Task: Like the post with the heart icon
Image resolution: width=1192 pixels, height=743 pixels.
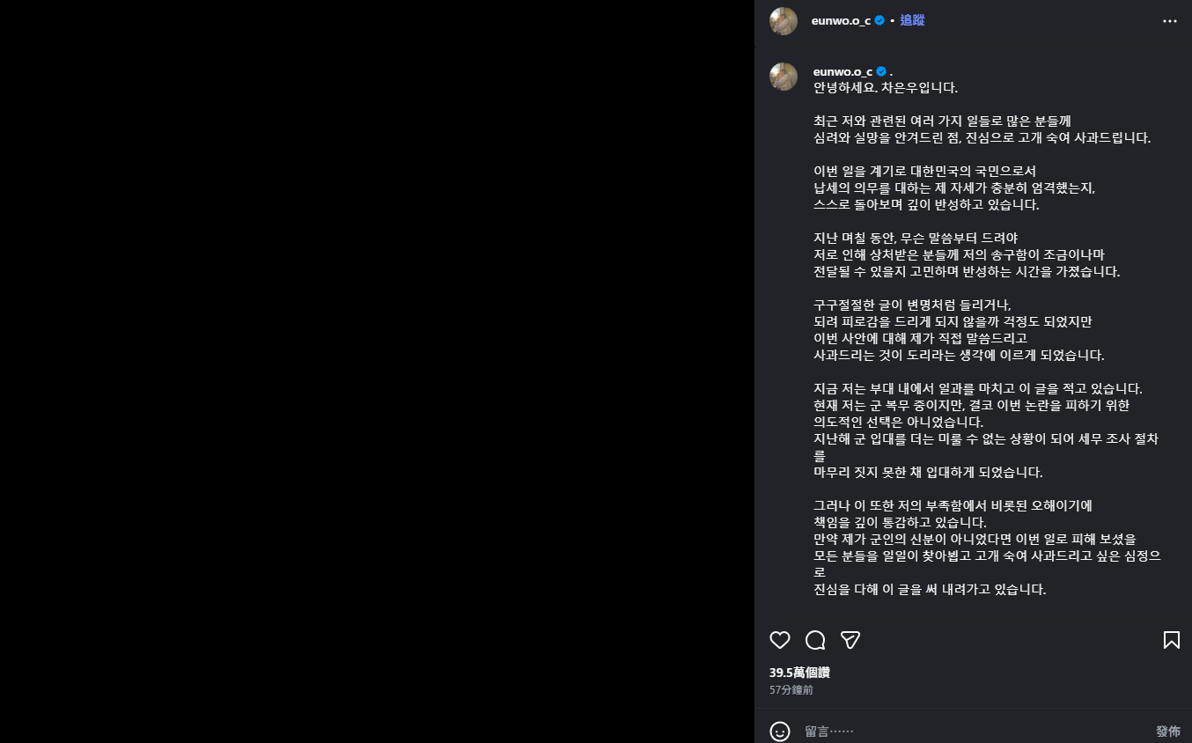Action: pyautogui.click(x=780, y=640)
